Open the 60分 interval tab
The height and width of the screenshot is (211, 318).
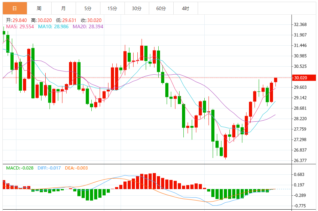161,8
